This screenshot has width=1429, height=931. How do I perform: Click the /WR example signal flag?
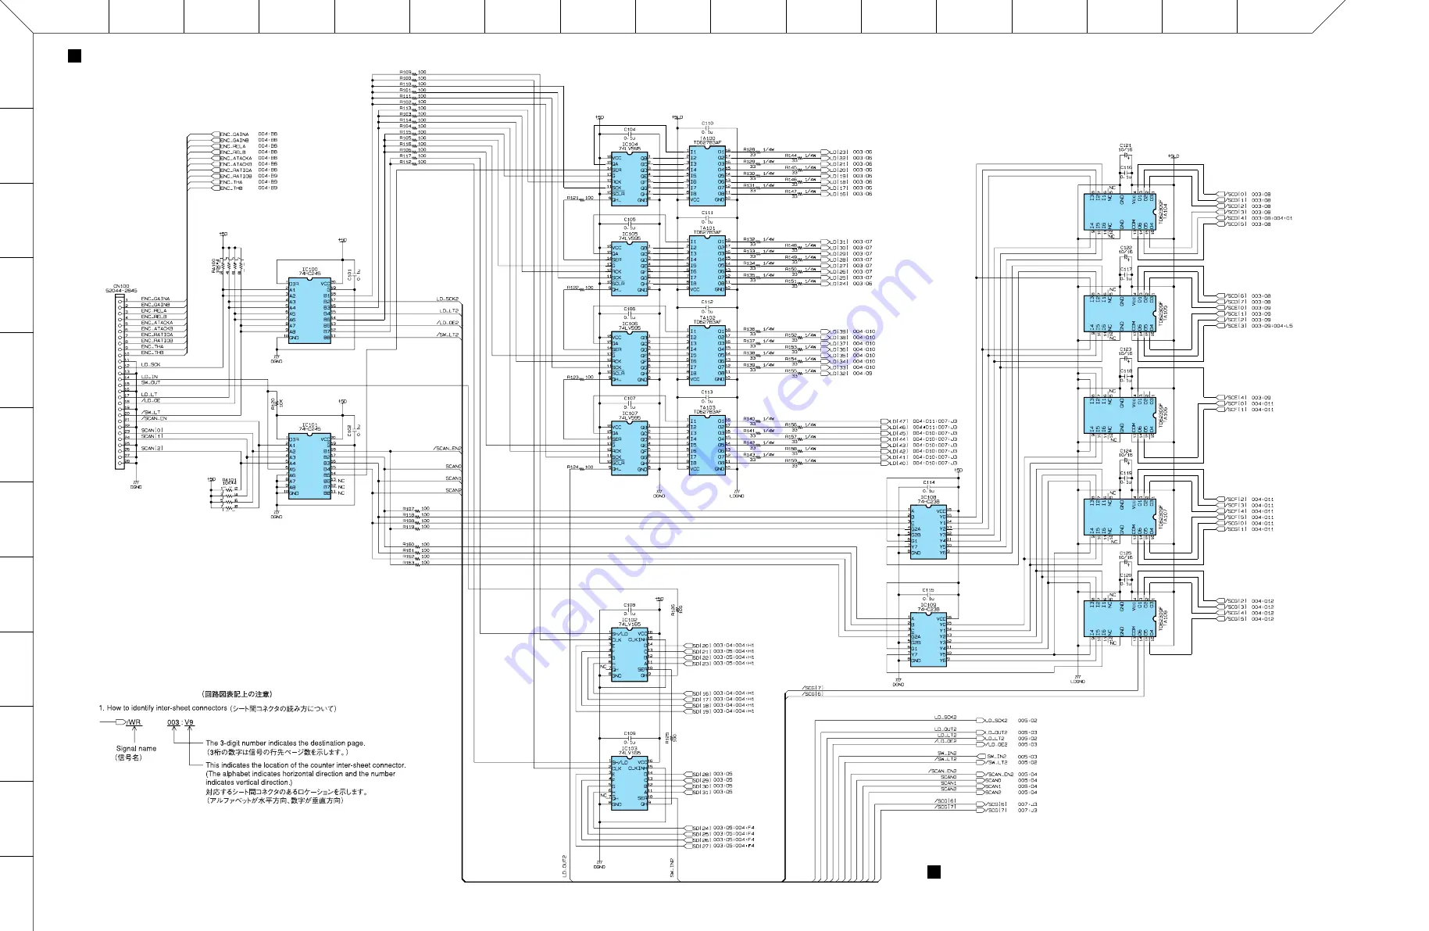[122, 722]
